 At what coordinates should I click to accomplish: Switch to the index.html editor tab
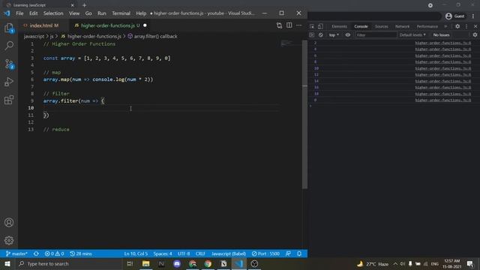pyautogui.click(x=43, y=25)
